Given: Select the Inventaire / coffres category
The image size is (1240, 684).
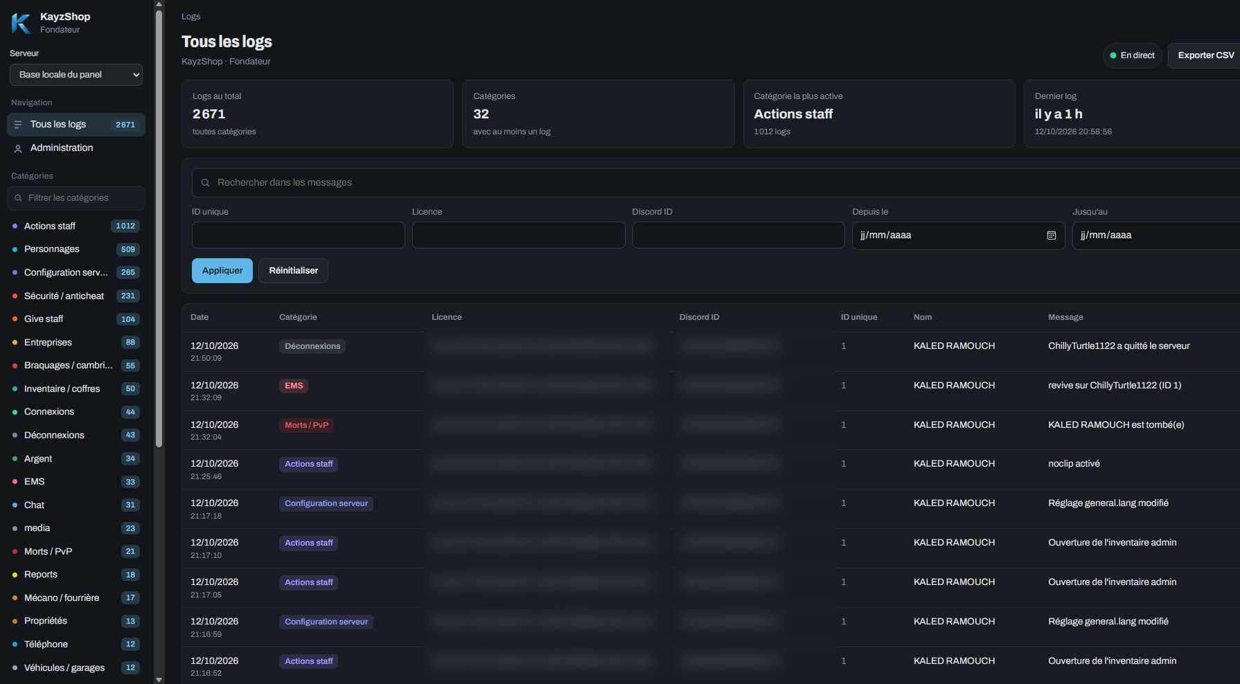Looking at the screenshot, I should [76, 389].
